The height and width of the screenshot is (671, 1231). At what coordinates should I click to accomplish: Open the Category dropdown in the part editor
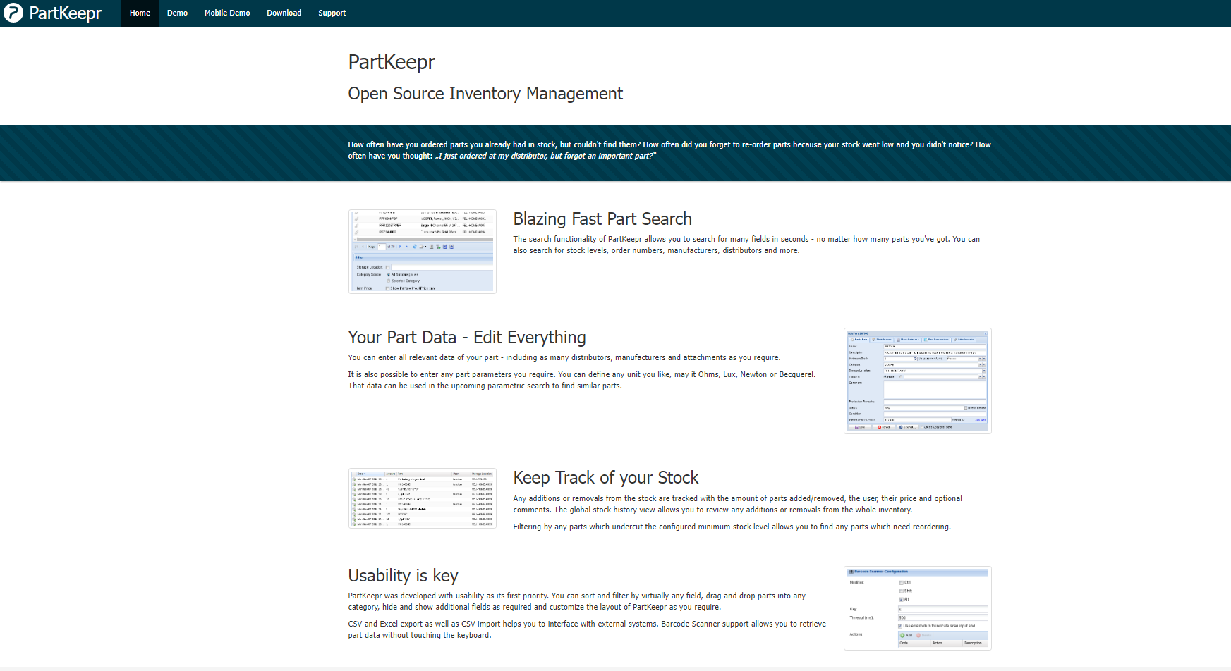981,364
